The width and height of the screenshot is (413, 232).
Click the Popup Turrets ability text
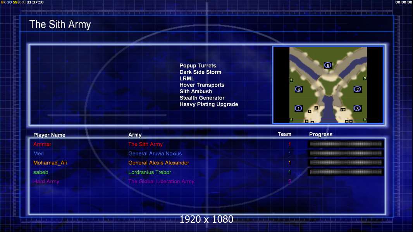pyautogui.click(x=198, y=66)
